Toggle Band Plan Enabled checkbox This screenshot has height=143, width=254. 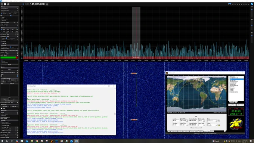(x=1, y=116)
